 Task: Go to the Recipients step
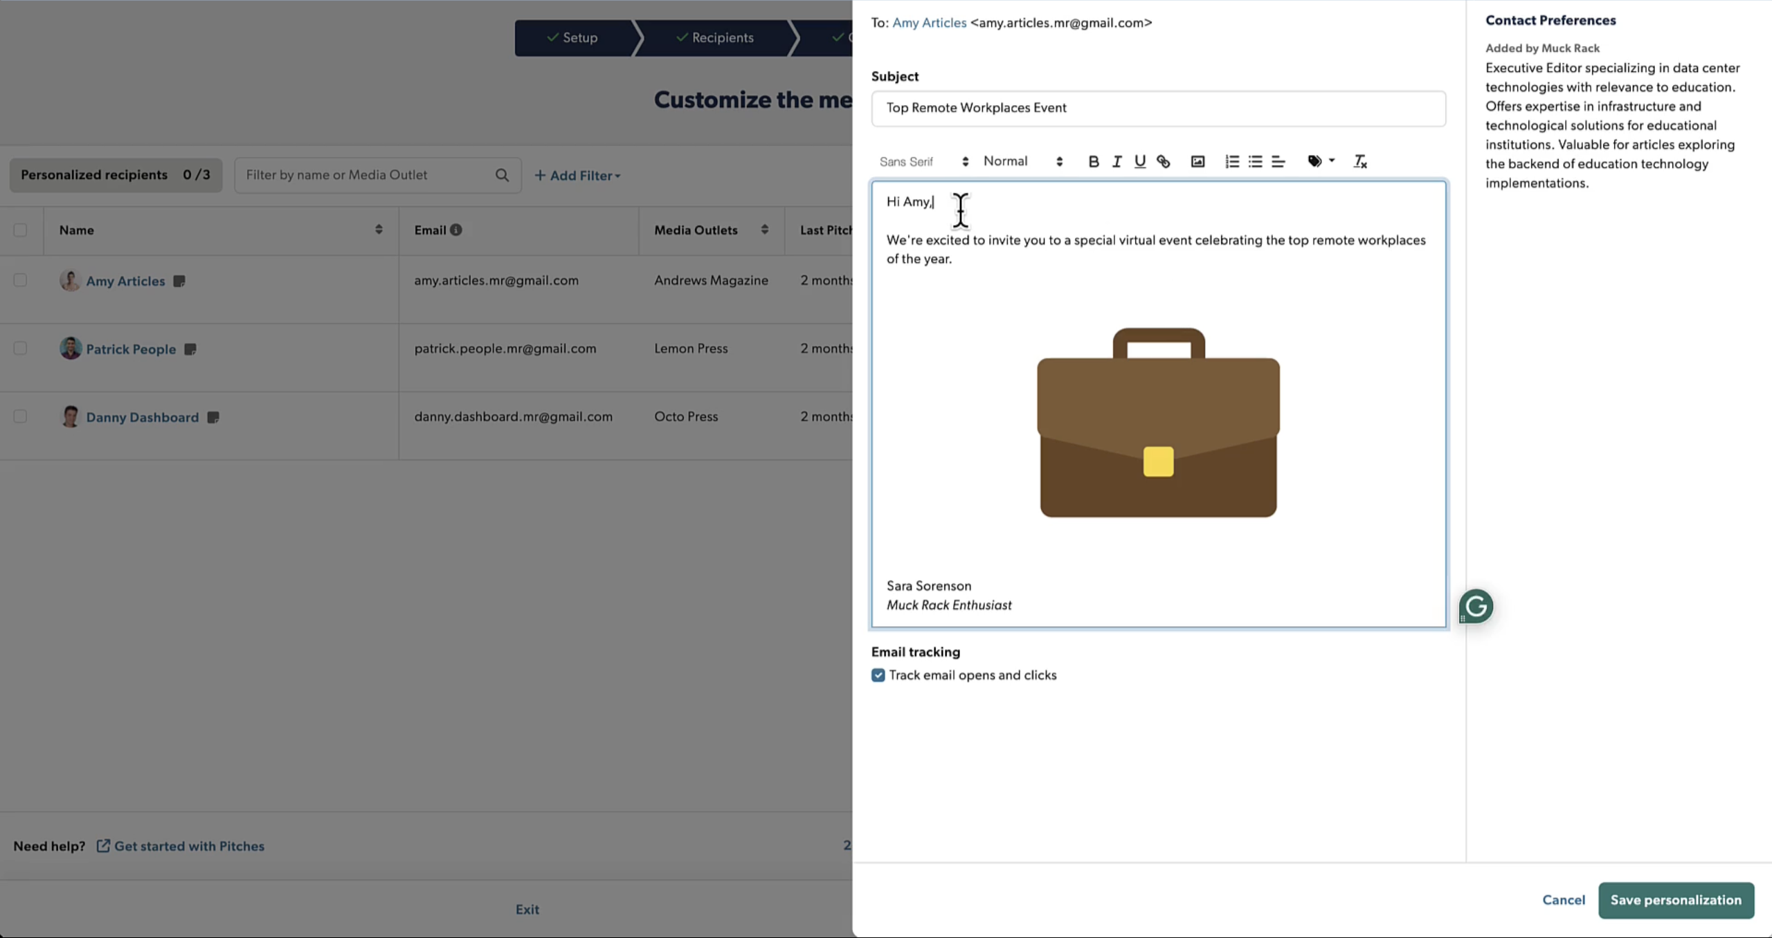tap(715, 38)
